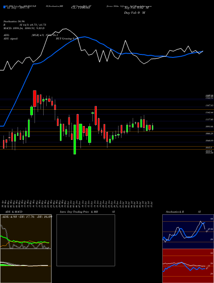Click the 1040.59 price axis label
The width and height of the screenshot is (214, 283).
pos(209,140)
